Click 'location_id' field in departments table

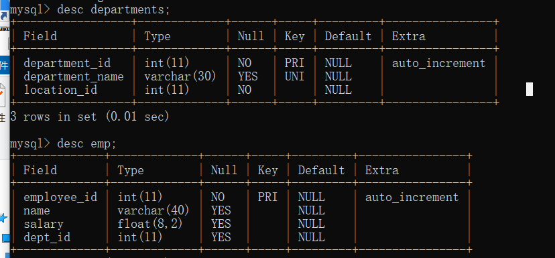[x=60, y=90]
